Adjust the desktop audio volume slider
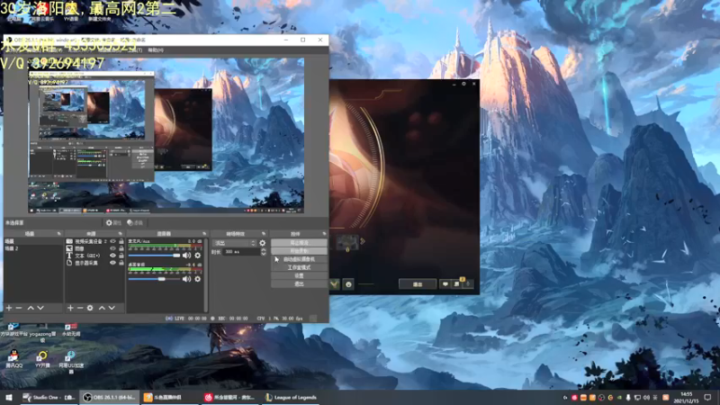 [x=154, y=279]
